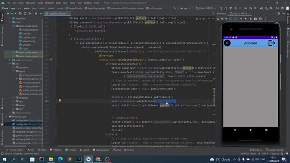290x163 pixels.
Task: Rotate emulator left icon
Action: point(231,19)
